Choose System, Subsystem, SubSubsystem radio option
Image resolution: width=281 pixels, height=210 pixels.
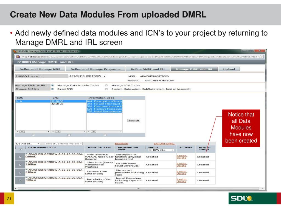(106, 89)
